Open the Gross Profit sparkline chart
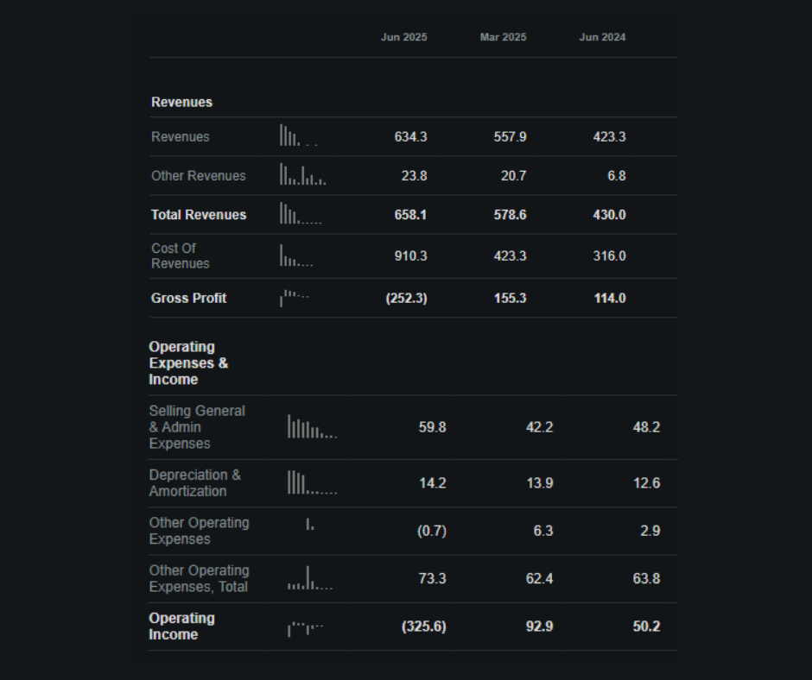812x680 pixels. [295, 298]
